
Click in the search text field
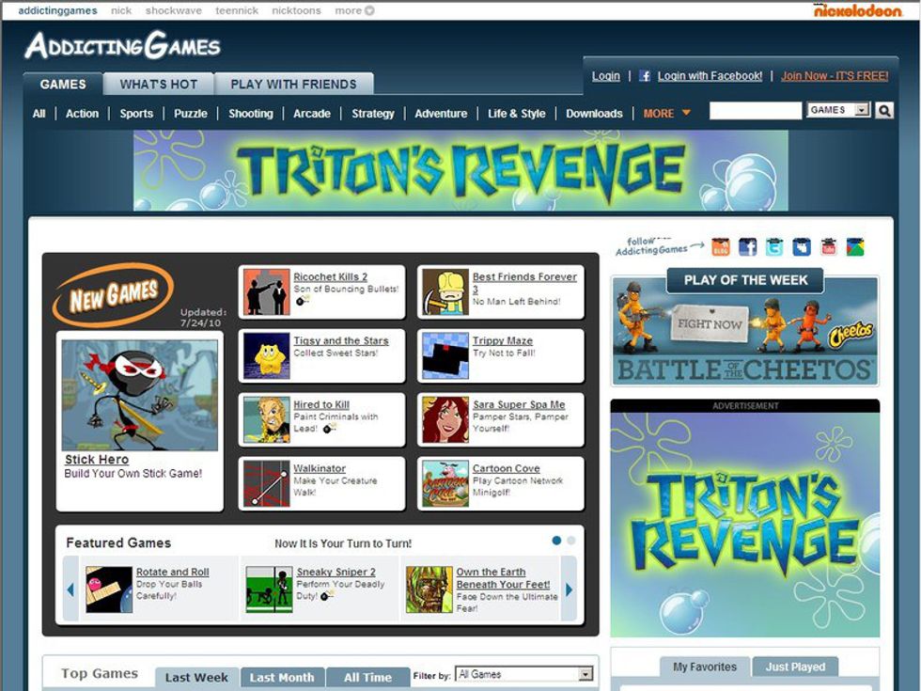tap(756, 111)
